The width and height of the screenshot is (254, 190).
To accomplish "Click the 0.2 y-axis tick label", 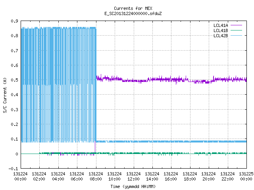I will [x=14, y=124].
